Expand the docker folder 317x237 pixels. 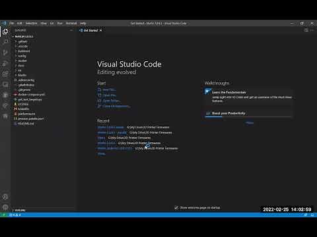(x=22, y=61)
